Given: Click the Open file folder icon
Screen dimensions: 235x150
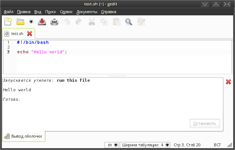Looking at the screenshot, I should point(20,22).
